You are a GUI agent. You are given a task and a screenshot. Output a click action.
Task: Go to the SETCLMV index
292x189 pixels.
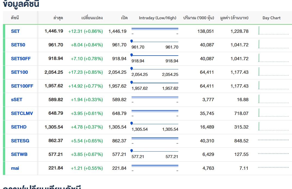point(22,113)
